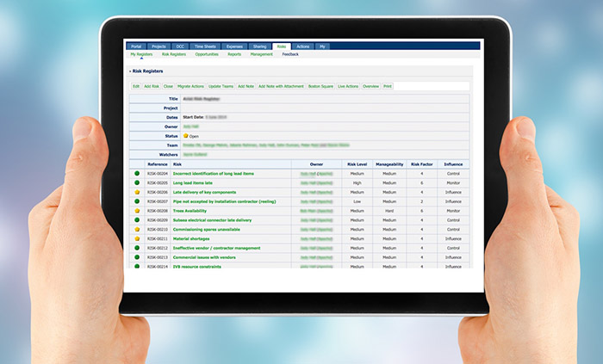The height and width of the screenshot is (364, 603).
Task: Click the yellow status icon for RISK-00206
Action: click(137, 192)
